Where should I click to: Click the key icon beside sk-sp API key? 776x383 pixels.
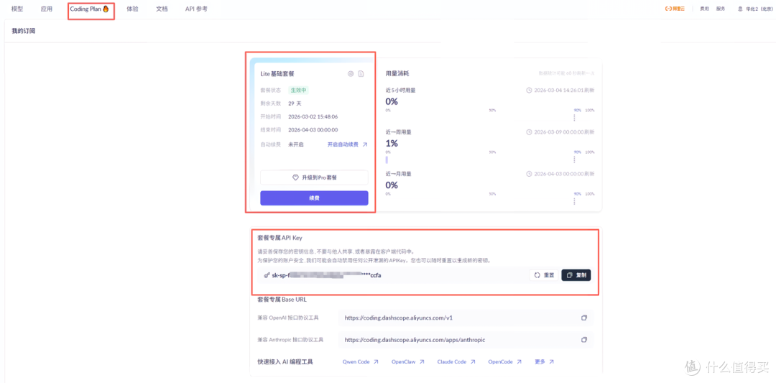tap(267, 275)
